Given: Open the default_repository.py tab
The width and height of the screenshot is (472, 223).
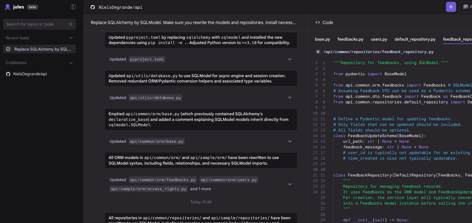Looking at the screenshot, I should 415,39.
